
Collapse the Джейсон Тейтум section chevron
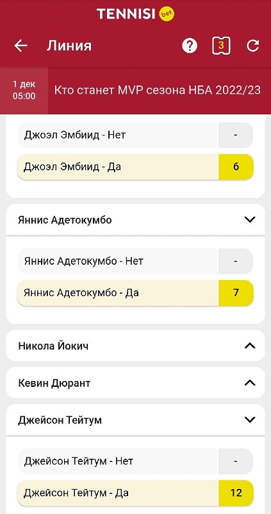(x=250, y=420)
